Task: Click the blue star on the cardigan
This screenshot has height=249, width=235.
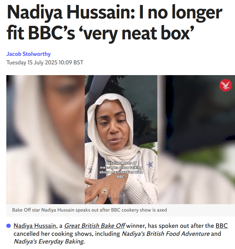Action: pos(150,165)
